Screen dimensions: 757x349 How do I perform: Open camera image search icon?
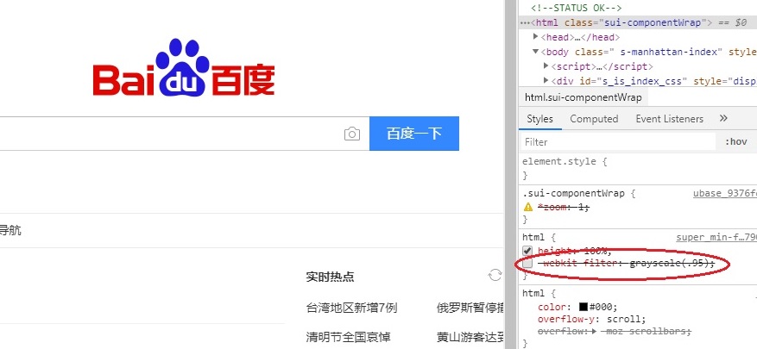[x=352, y=134]
